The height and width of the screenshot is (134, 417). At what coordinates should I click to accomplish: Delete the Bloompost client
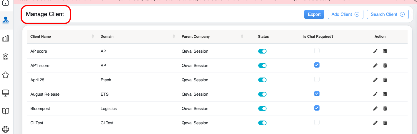point(385,109)
